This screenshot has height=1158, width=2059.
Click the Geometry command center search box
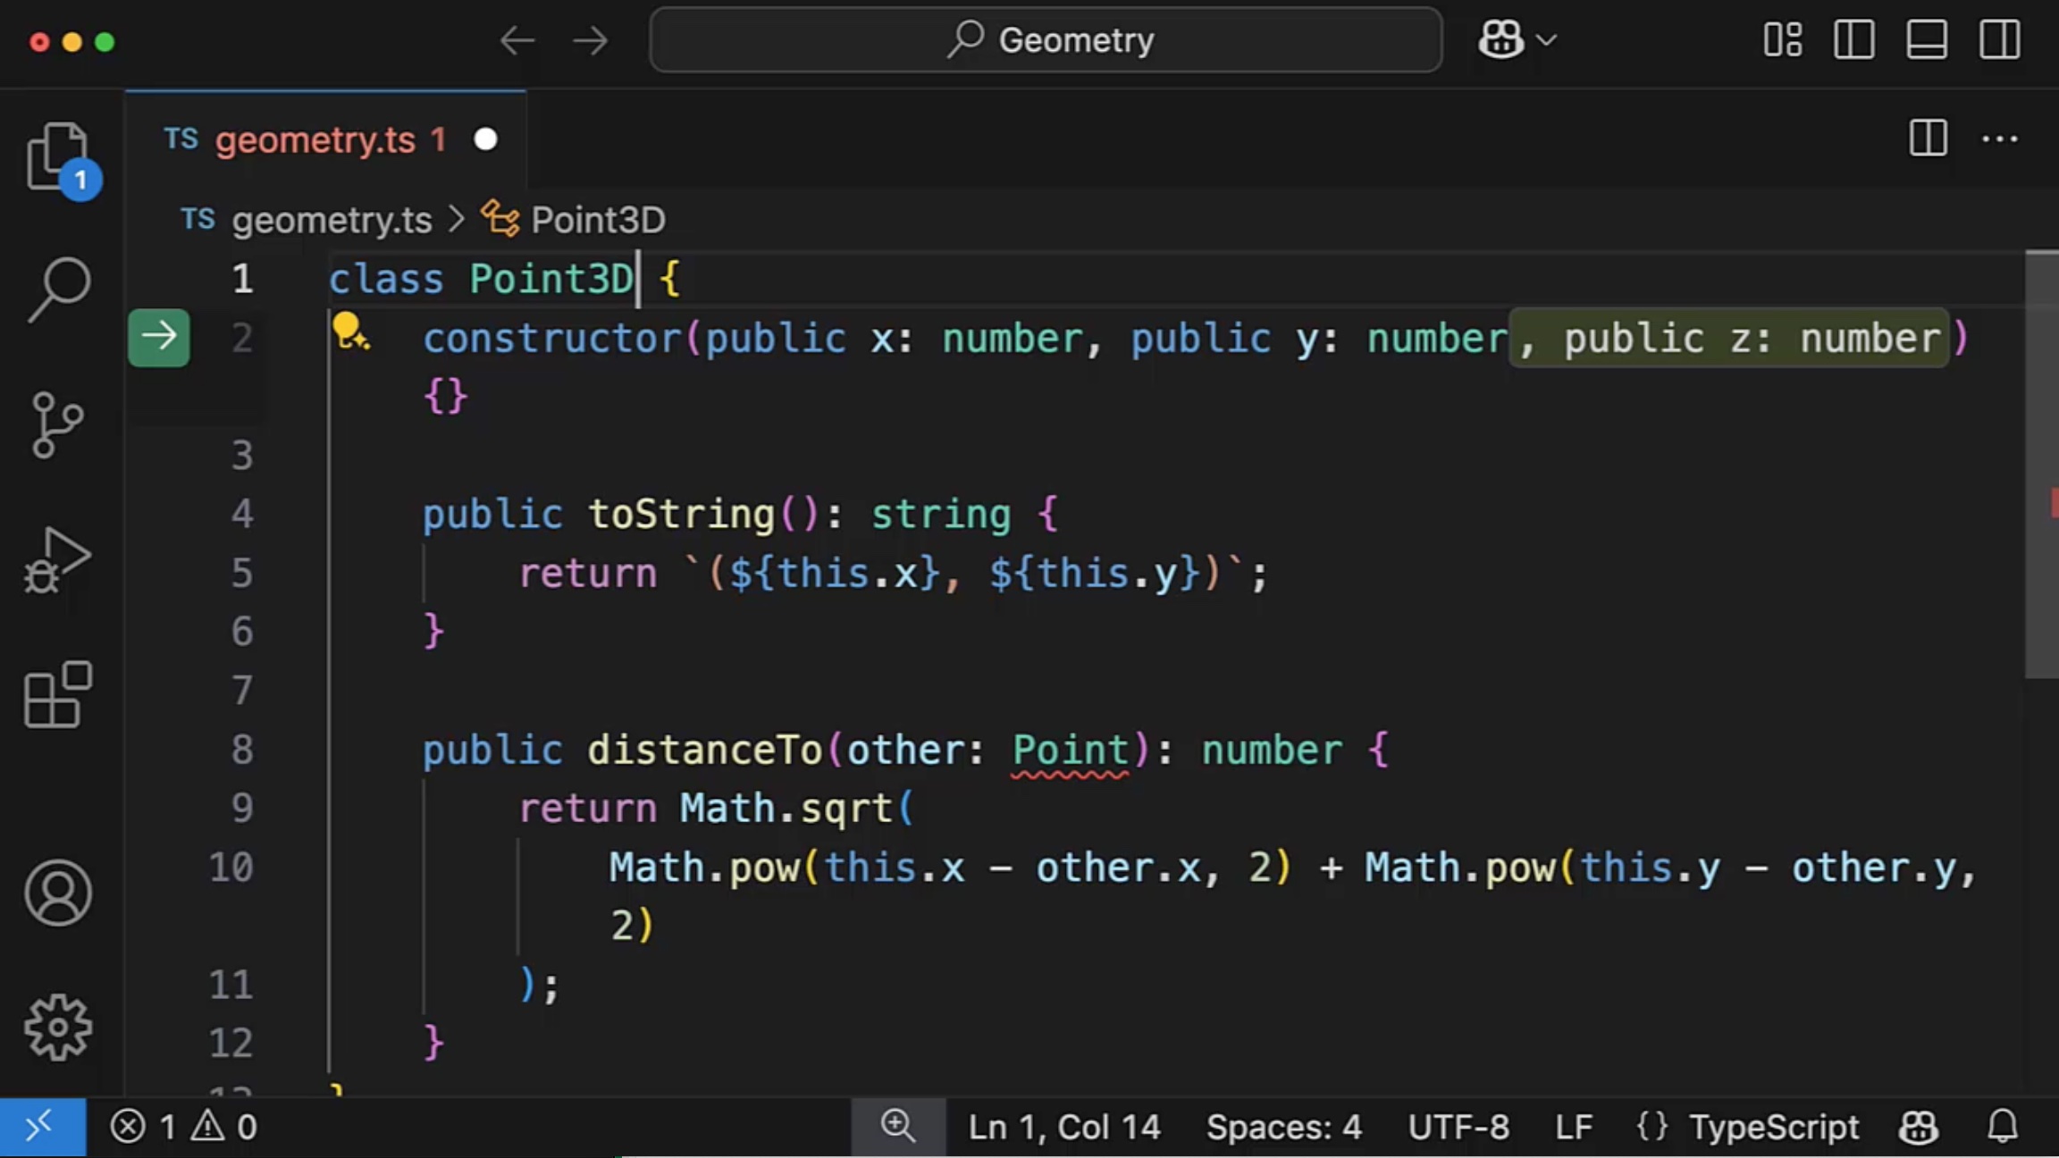click(x=1046, y=40)
